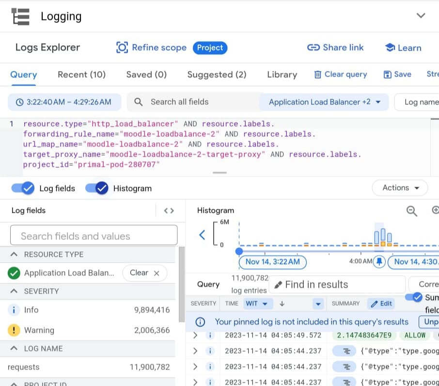Save the current query

point(397,74)
